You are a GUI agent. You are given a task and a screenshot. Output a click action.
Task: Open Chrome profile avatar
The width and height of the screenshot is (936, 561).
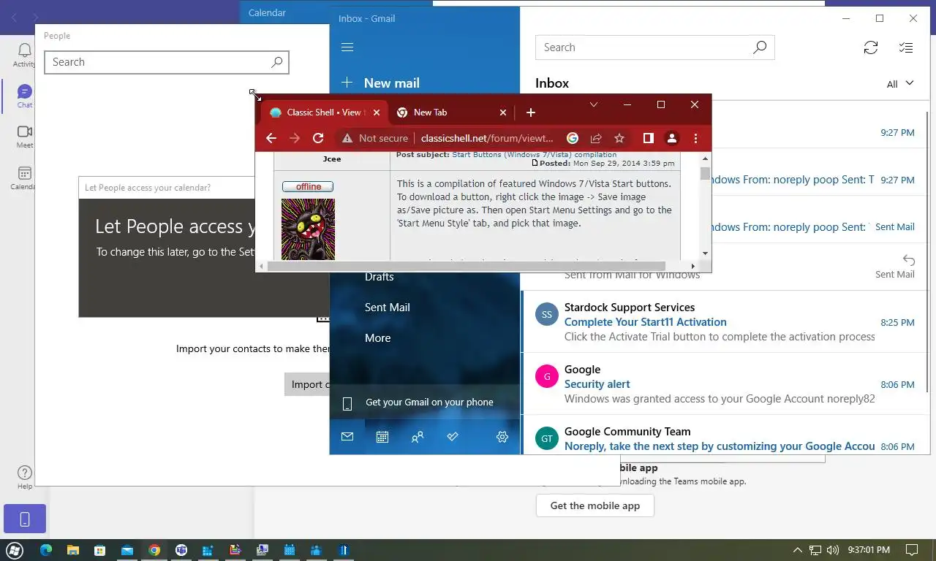tap(671, 138)
